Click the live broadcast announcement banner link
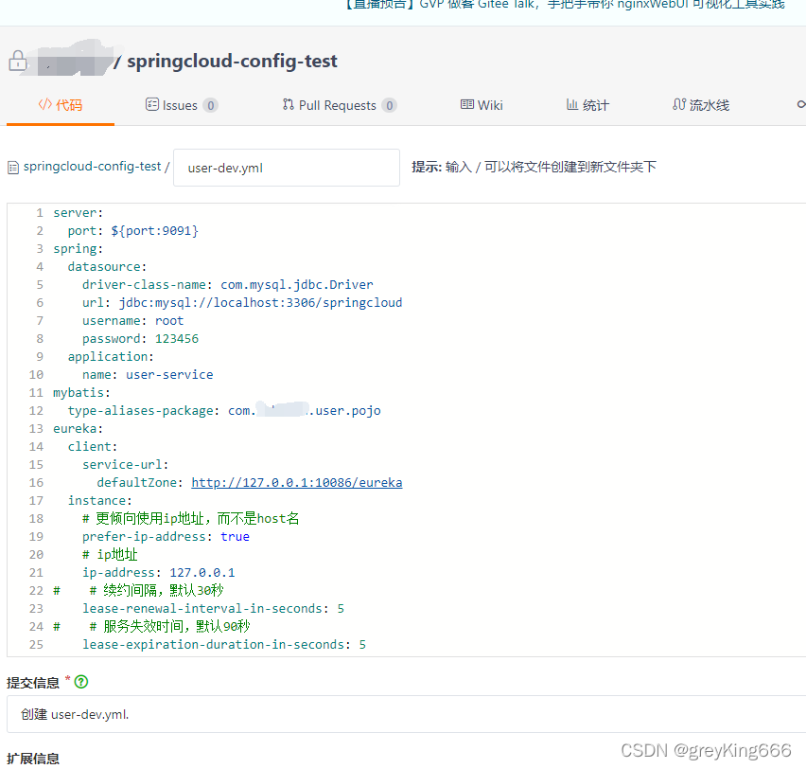The width and height of the screenshot is (806, 769). [564, 4]
